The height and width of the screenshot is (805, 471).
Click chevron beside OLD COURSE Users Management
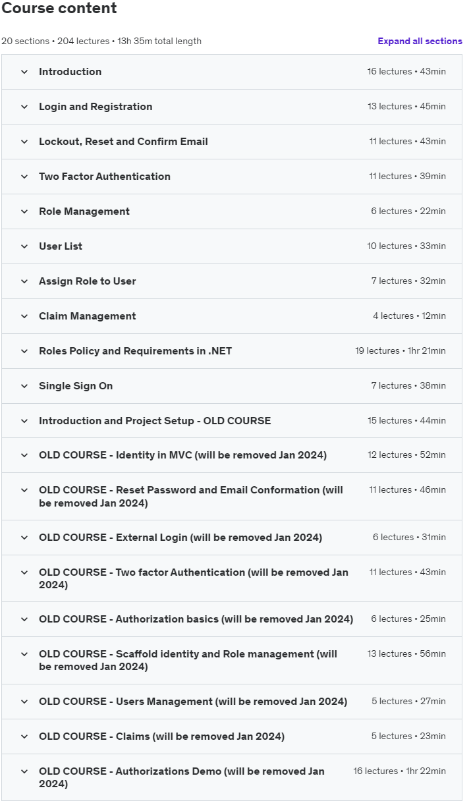coord(24,702)
